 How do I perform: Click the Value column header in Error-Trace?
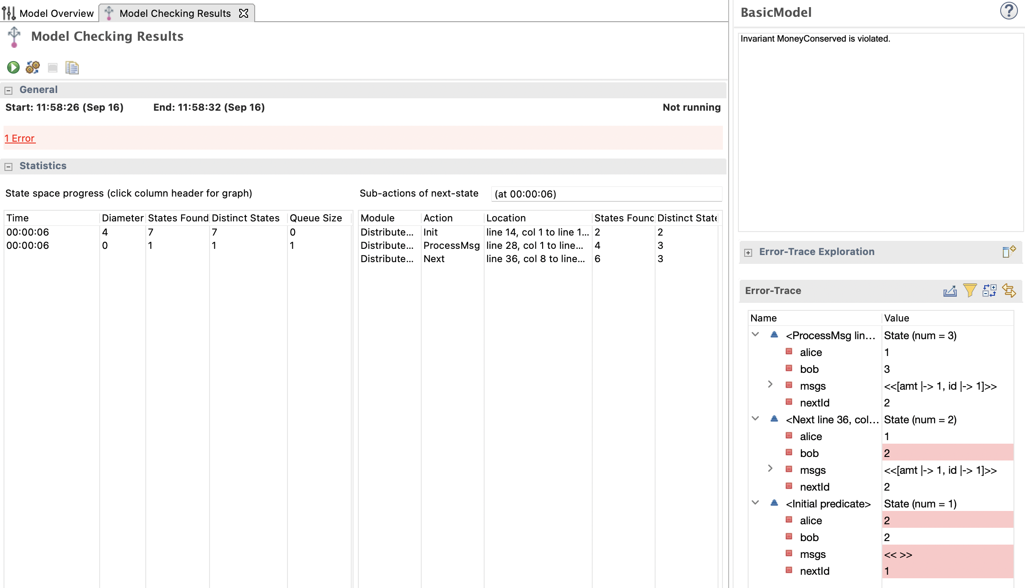tap(947, 318)
